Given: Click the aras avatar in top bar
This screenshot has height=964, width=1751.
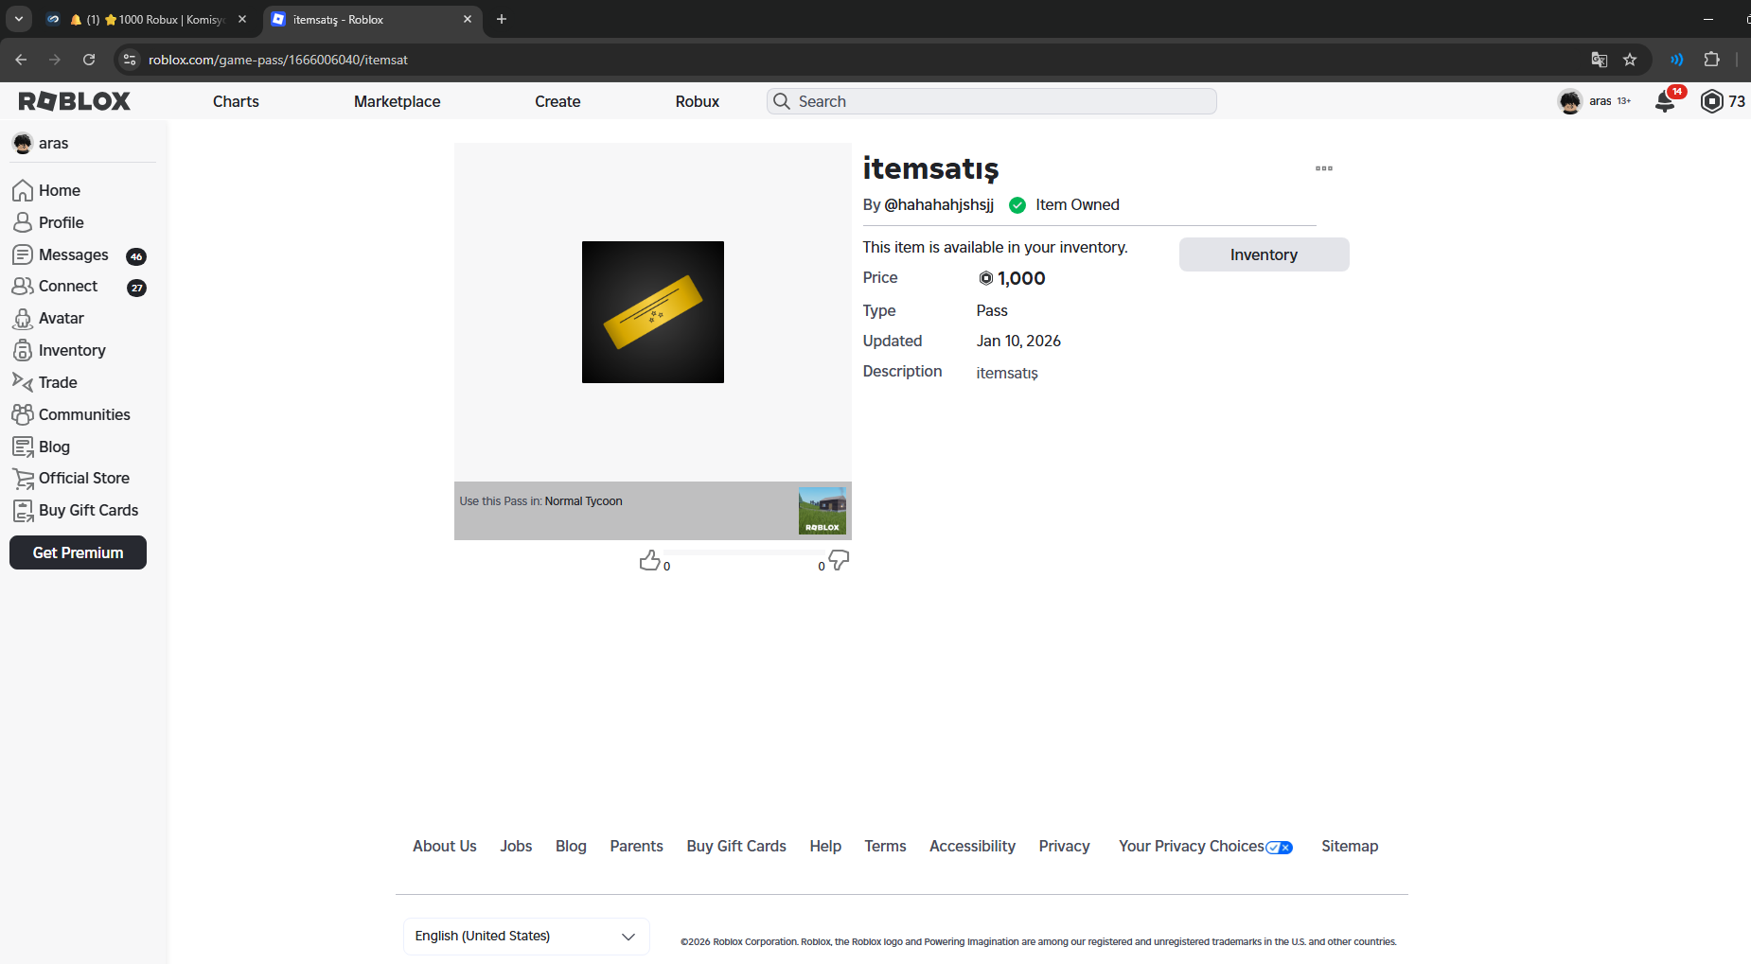Looking at the screenshot, I should pyautogui.click(x=1570, y=101).
